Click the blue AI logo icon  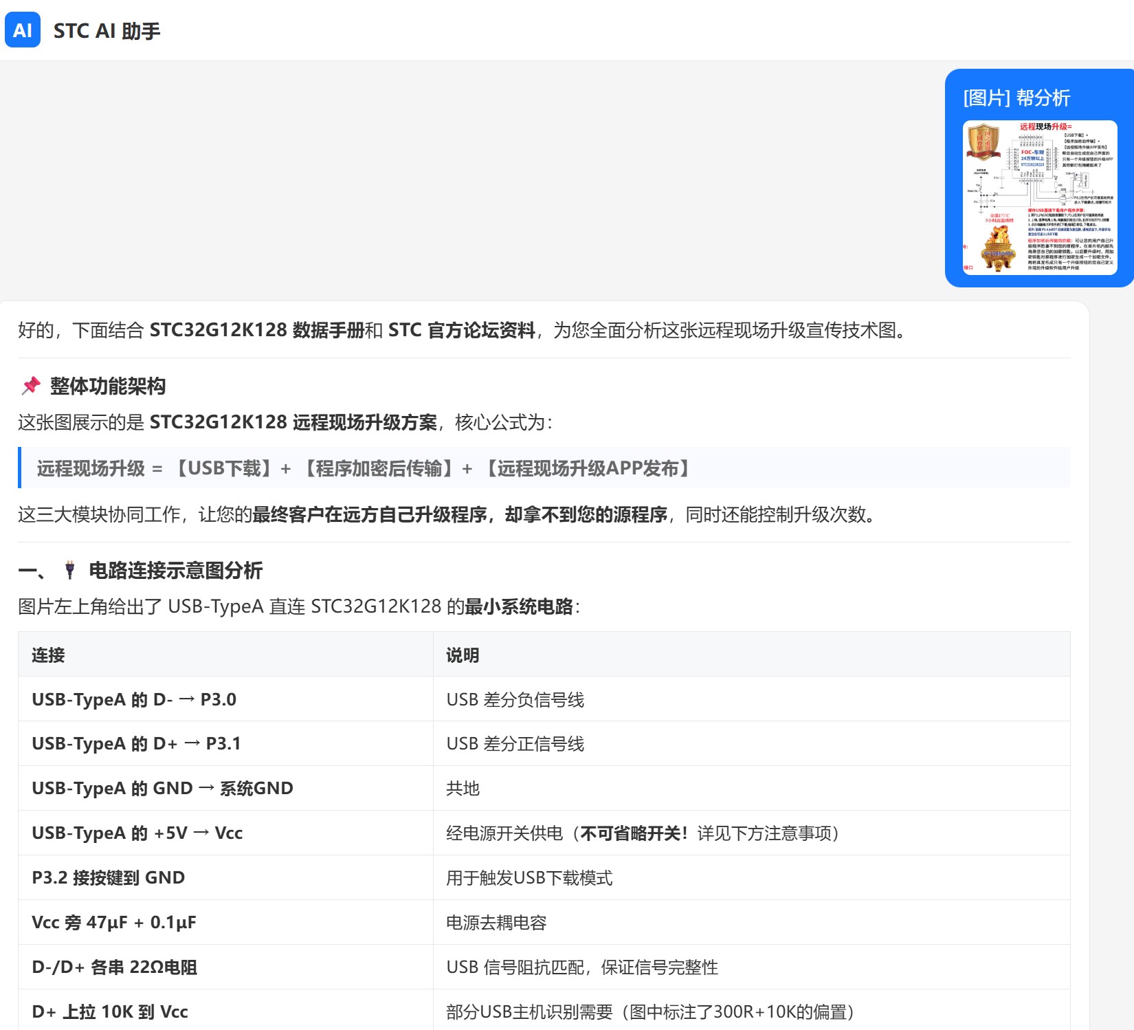23,30
